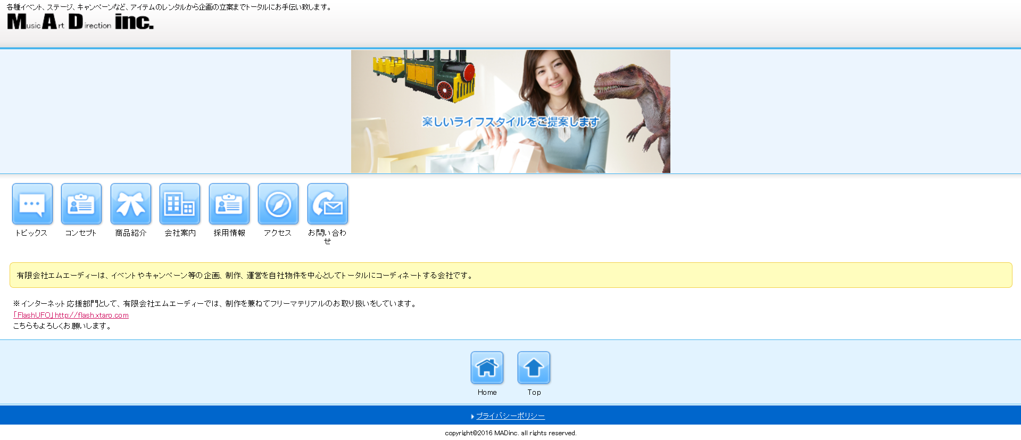Screen dimensions: 1021x440
Task: Select the お問い合わせ menu label
Action: click(327, 237)
